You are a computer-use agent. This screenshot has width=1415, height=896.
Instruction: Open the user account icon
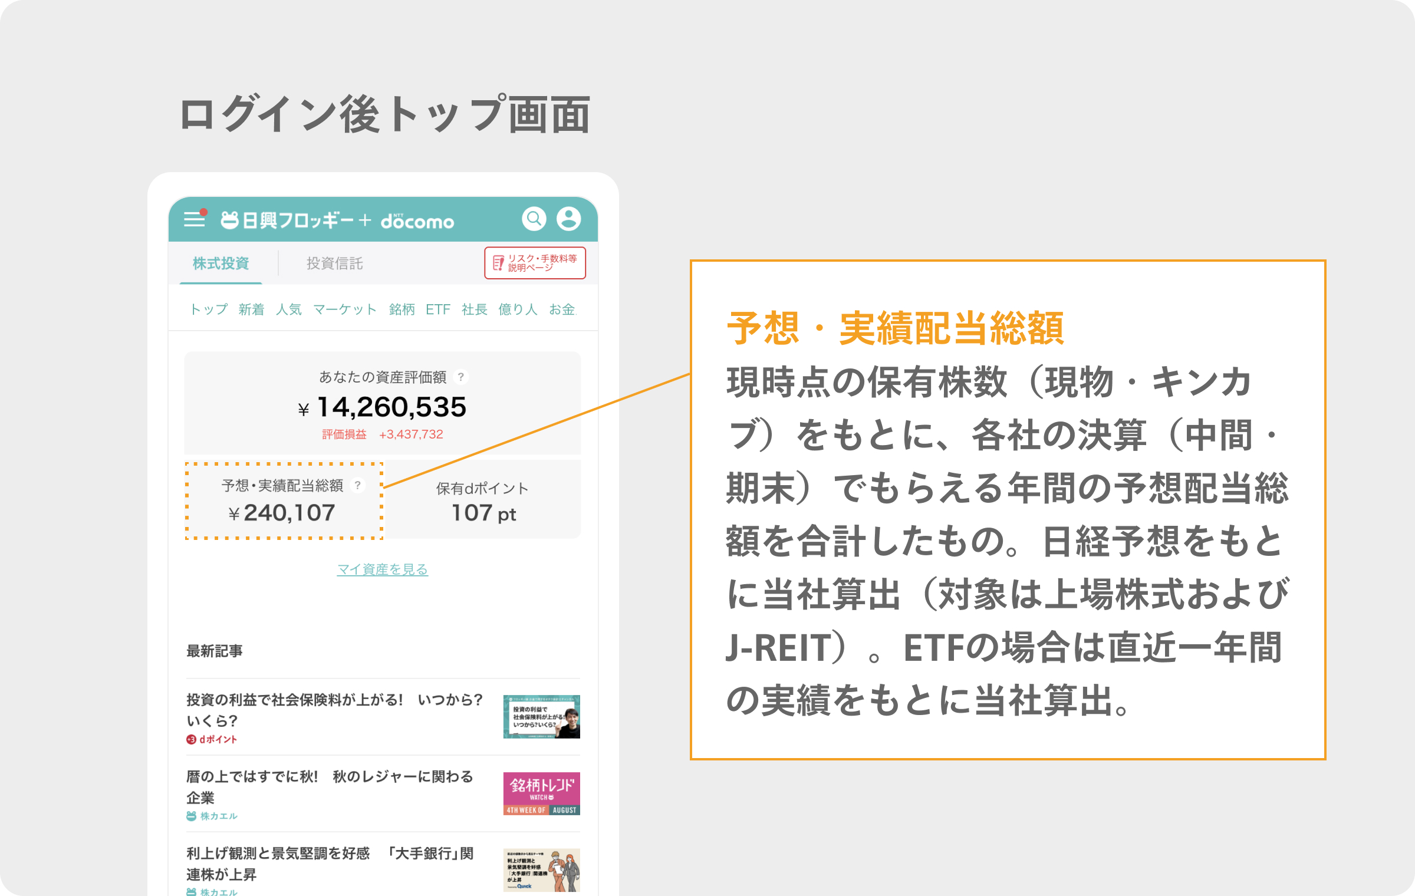[568, 219]
